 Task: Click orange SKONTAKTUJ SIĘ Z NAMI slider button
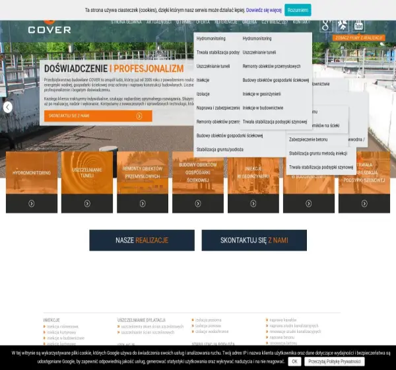coord(98,116)
